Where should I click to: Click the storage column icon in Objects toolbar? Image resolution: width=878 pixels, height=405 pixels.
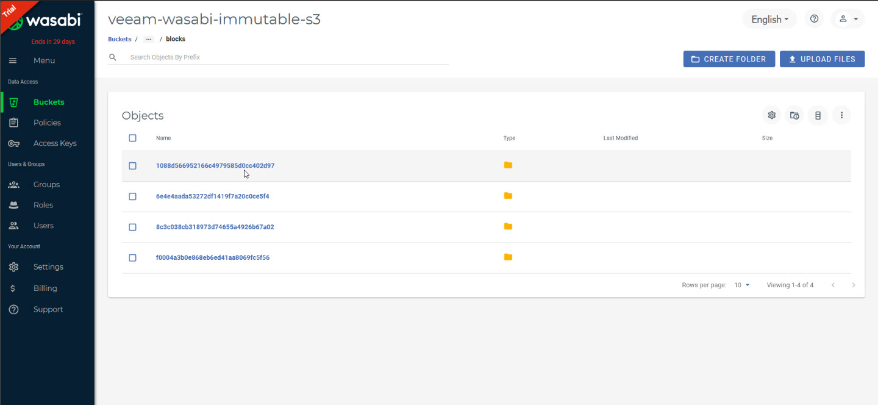click(x=818, y=115)
